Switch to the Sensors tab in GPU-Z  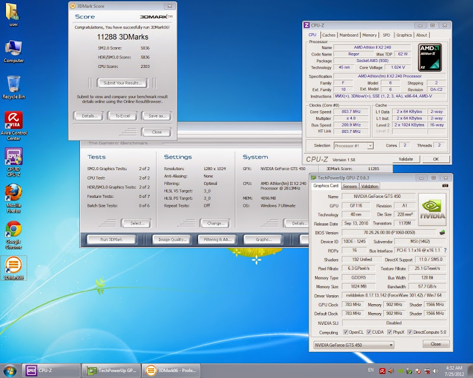click(350, 186)
